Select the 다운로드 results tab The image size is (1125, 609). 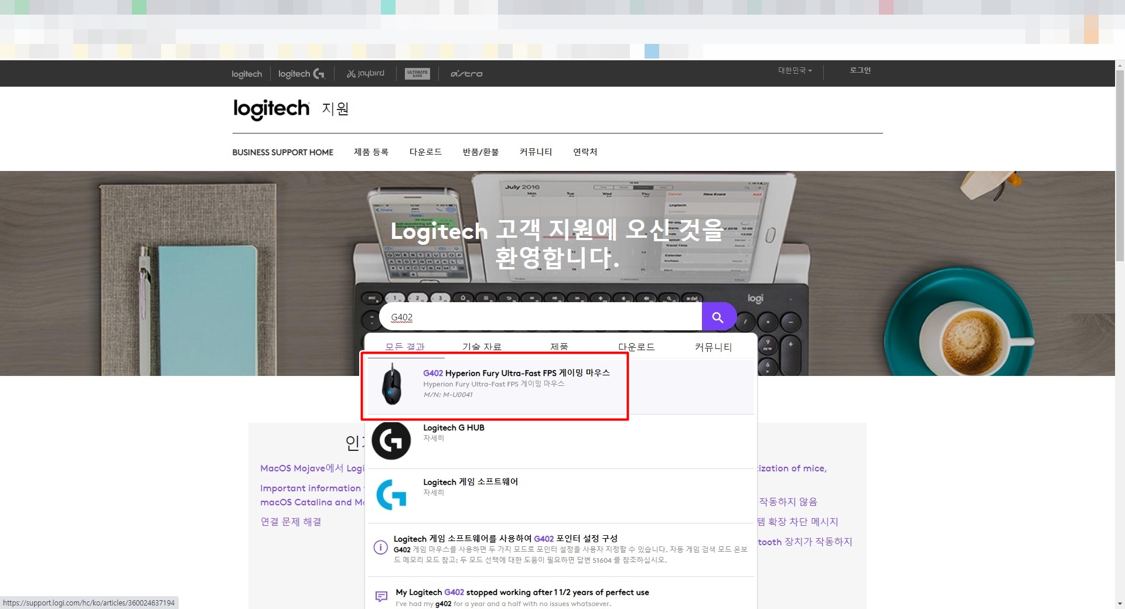pyautogui.click(x=636, y=347)
